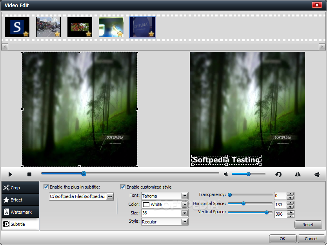The image size is (327, 245).
Task: Browse for subtitle file with ellipsis button
Action: point(110,196)
